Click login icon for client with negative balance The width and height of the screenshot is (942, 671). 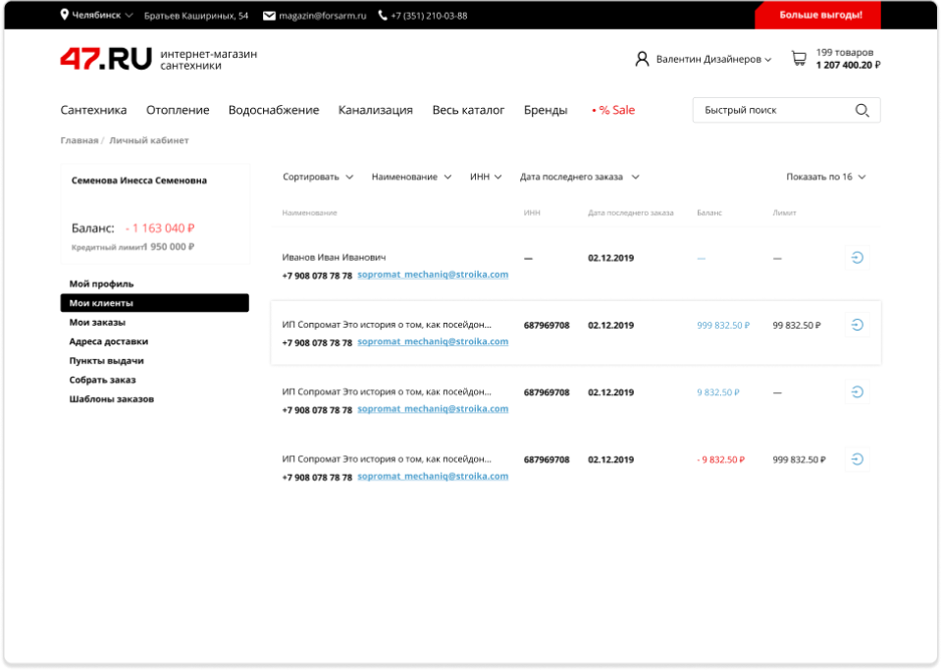point(857,459)
